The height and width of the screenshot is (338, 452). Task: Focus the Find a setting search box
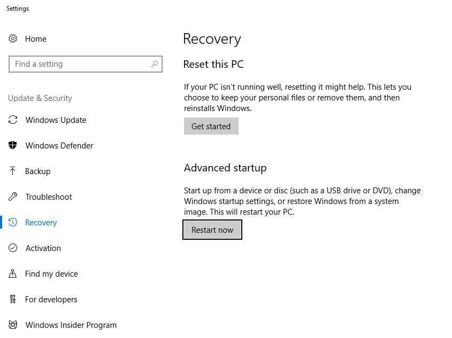(80, 64)
